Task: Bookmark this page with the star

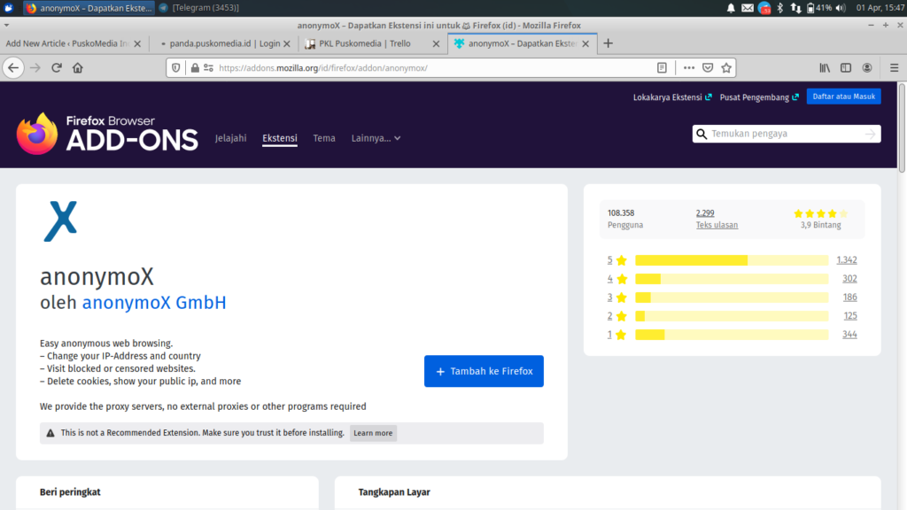Action: tap(726, 67)
